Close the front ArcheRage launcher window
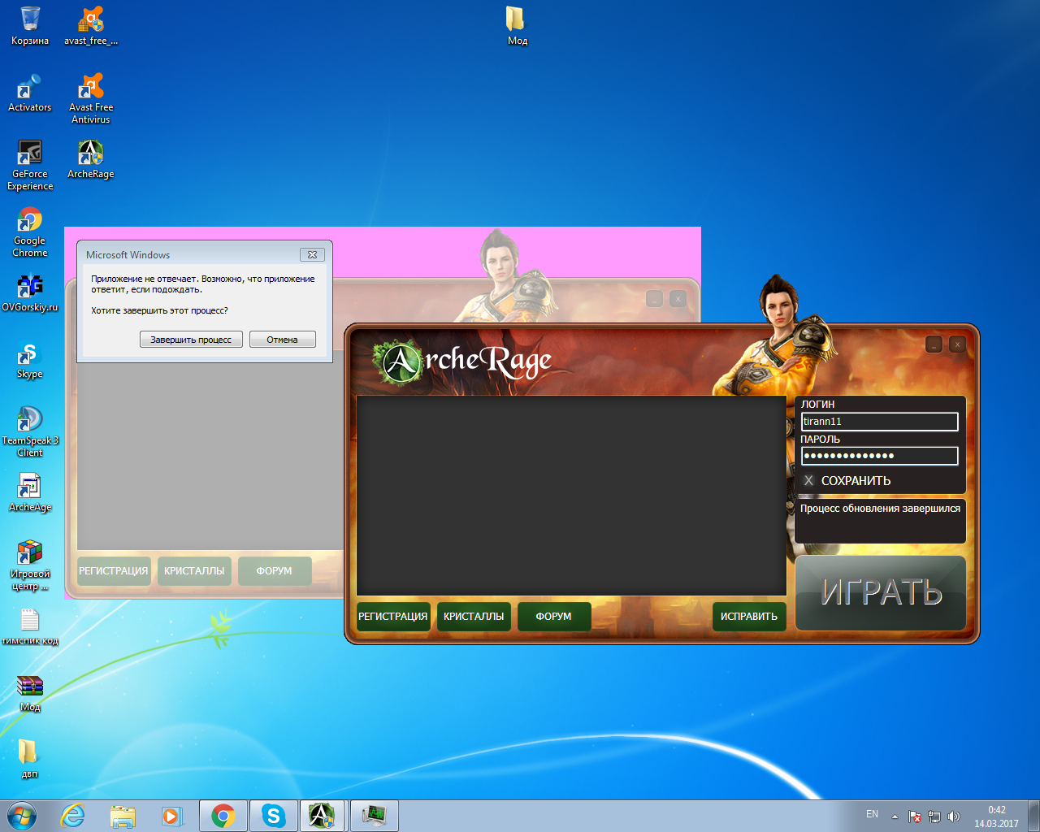 [958, 344]
